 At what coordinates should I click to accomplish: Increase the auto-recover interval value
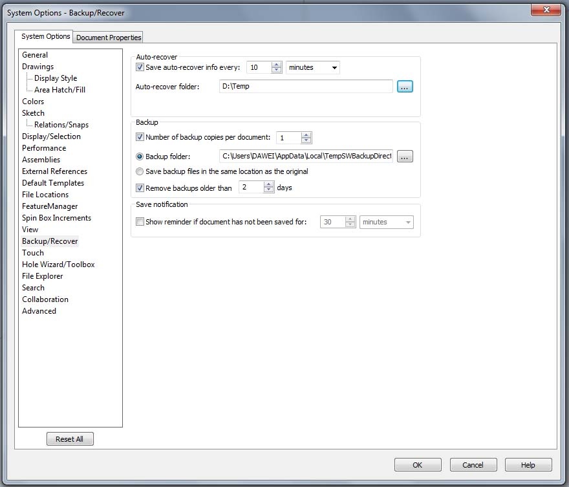(277, 65)
